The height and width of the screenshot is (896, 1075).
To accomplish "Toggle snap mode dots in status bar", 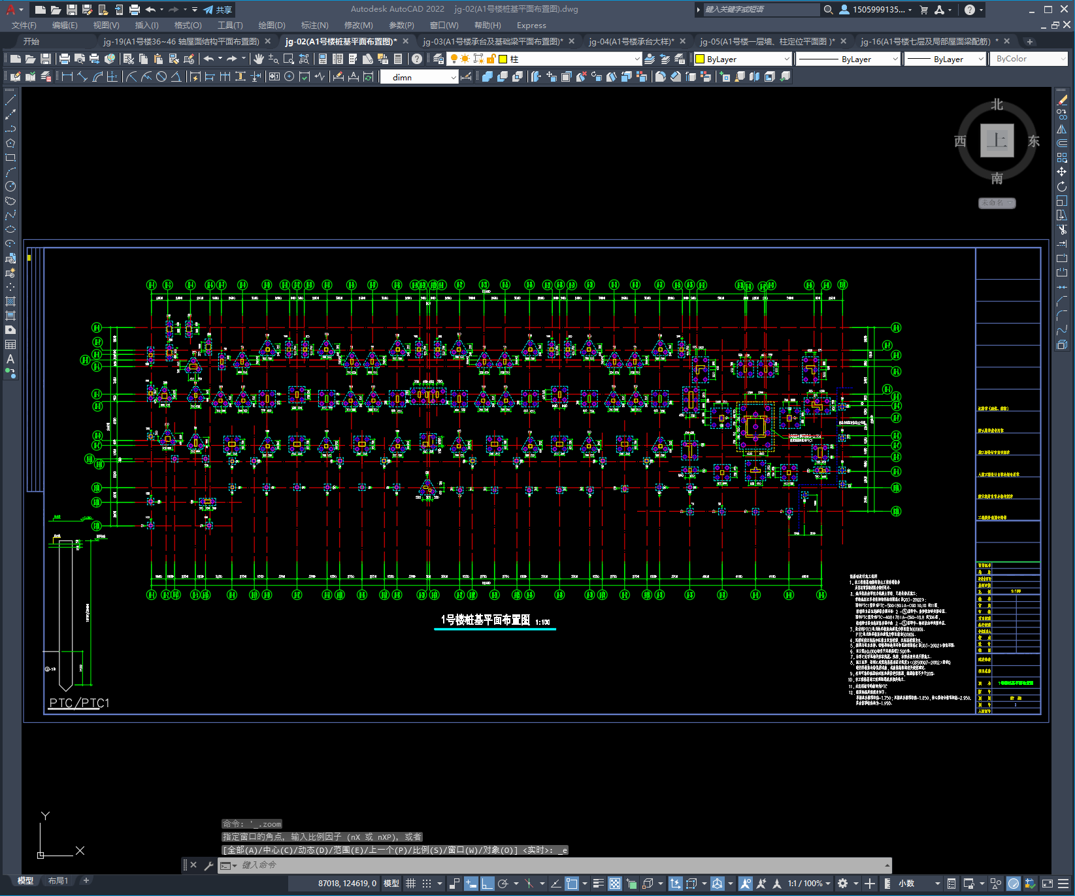I will click(x=427, y=884).
